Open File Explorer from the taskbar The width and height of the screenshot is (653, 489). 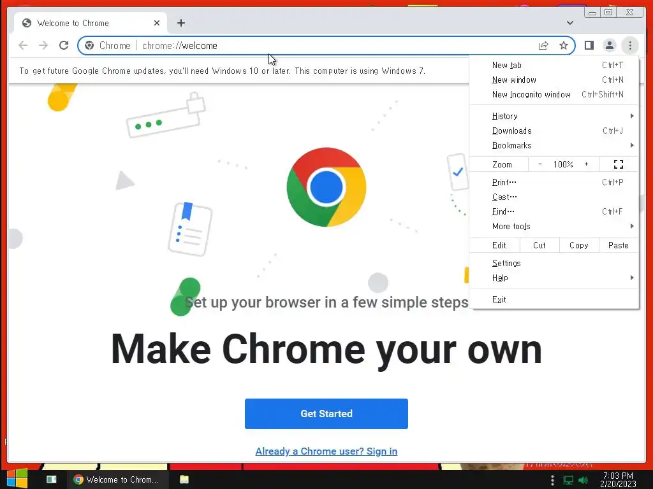point(184,479)
